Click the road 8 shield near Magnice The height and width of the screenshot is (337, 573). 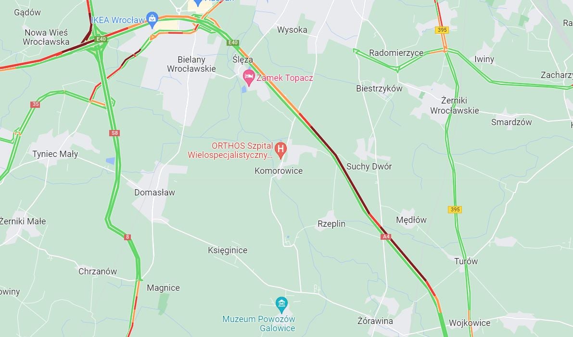(127, 237)
